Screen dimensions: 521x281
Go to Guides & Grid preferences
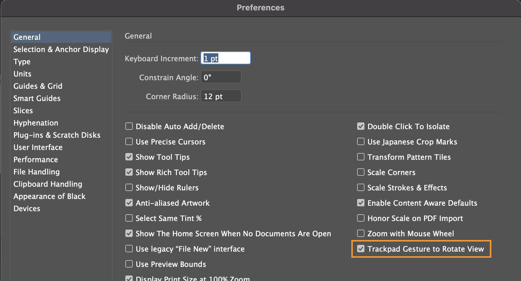(x=38, y=86)
